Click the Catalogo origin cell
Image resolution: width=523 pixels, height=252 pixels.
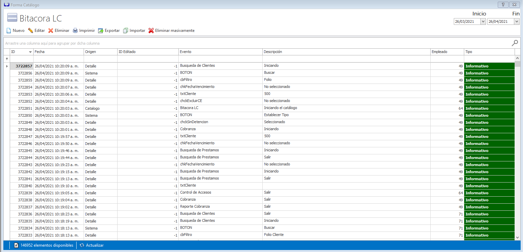pos(100,108)
